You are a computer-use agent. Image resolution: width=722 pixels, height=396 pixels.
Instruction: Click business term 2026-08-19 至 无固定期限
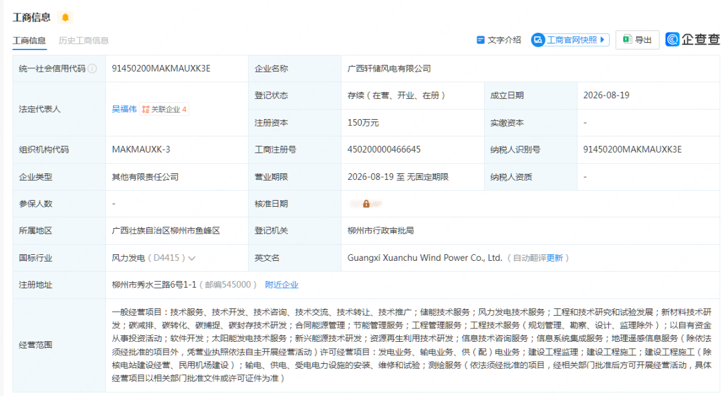398,177
